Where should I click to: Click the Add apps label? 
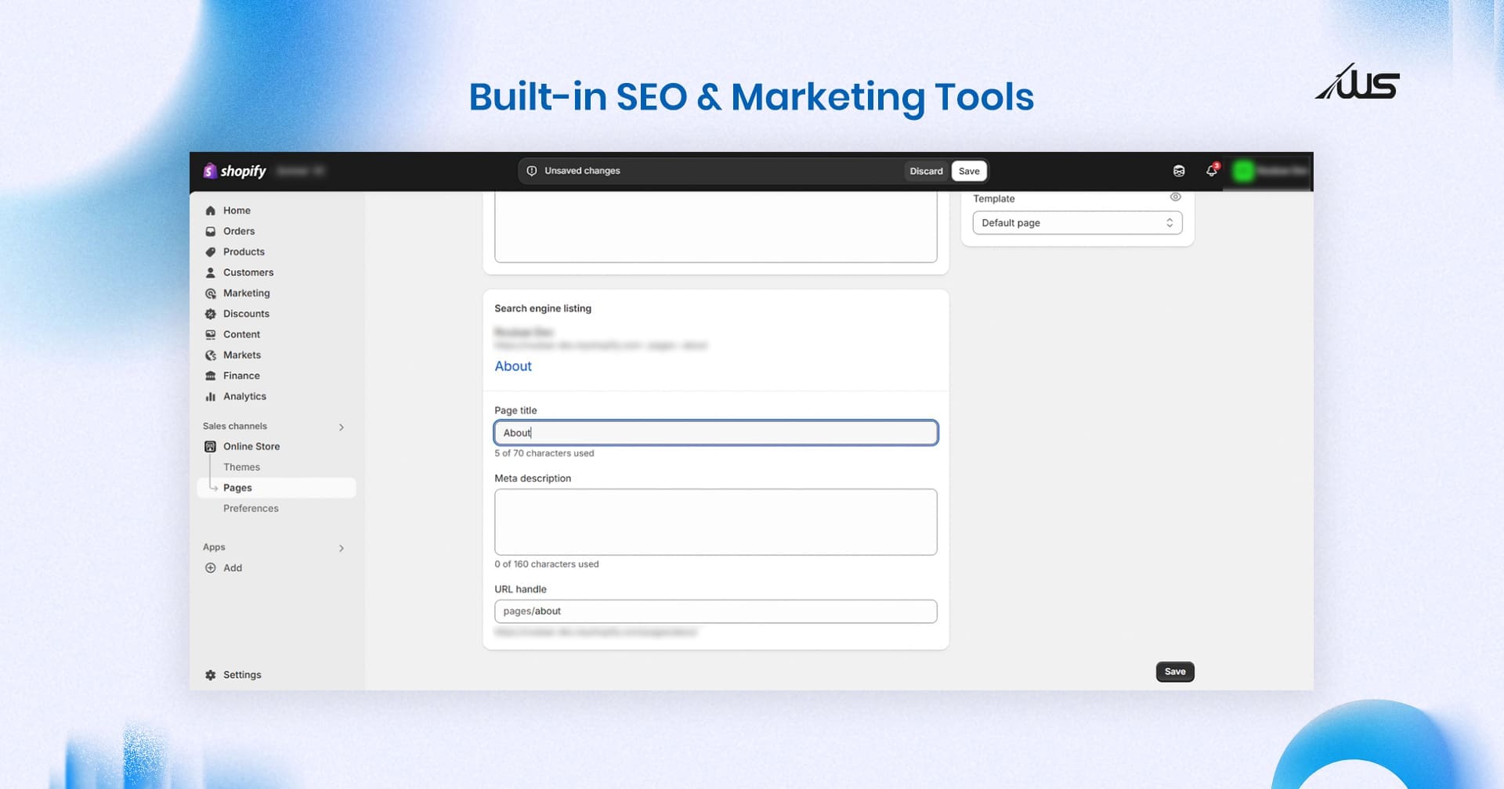coord(233,568)
